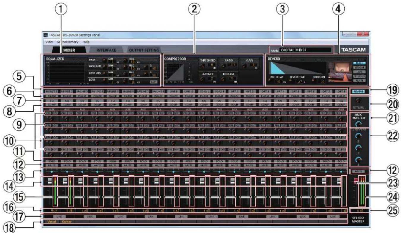The width and height of the screenshot is (402, 233).
Task: Open the Mode DIGITAL MIXER selector
Action: click(x=305, y=50)
